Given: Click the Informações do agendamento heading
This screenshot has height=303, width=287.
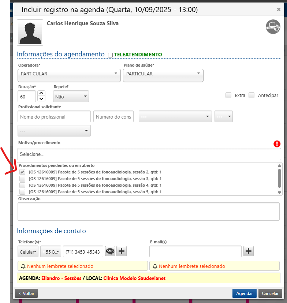Looking at the screenshot, I should point(61,54).
